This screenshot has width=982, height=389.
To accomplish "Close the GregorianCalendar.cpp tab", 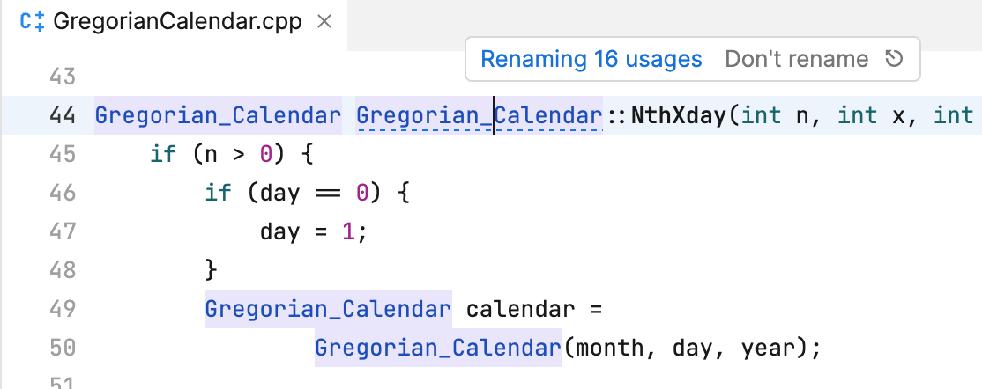I will tap(324, 21).
